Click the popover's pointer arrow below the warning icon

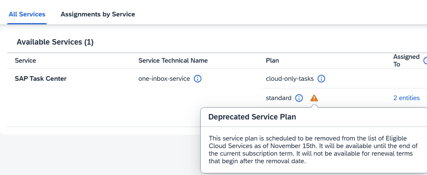(314, 105)
